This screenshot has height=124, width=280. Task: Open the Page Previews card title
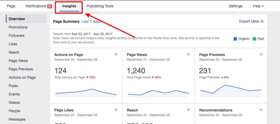tap(212, 55)
